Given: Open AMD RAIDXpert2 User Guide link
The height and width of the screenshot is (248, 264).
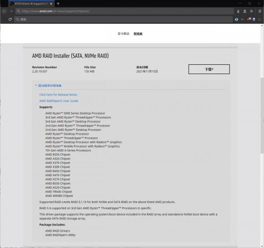Looking at the screenshot, I should 59,101.
